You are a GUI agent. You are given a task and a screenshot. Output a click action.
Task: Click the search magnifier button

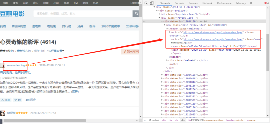136,13
